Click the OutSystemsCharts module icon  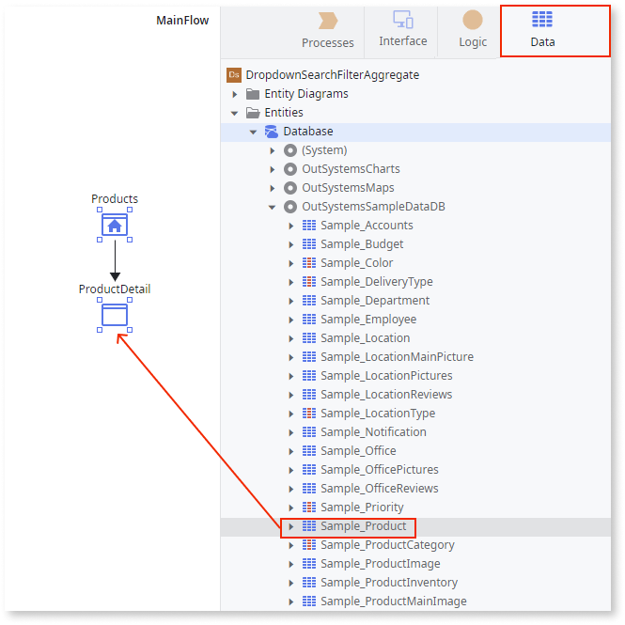[x=290, y=169]
